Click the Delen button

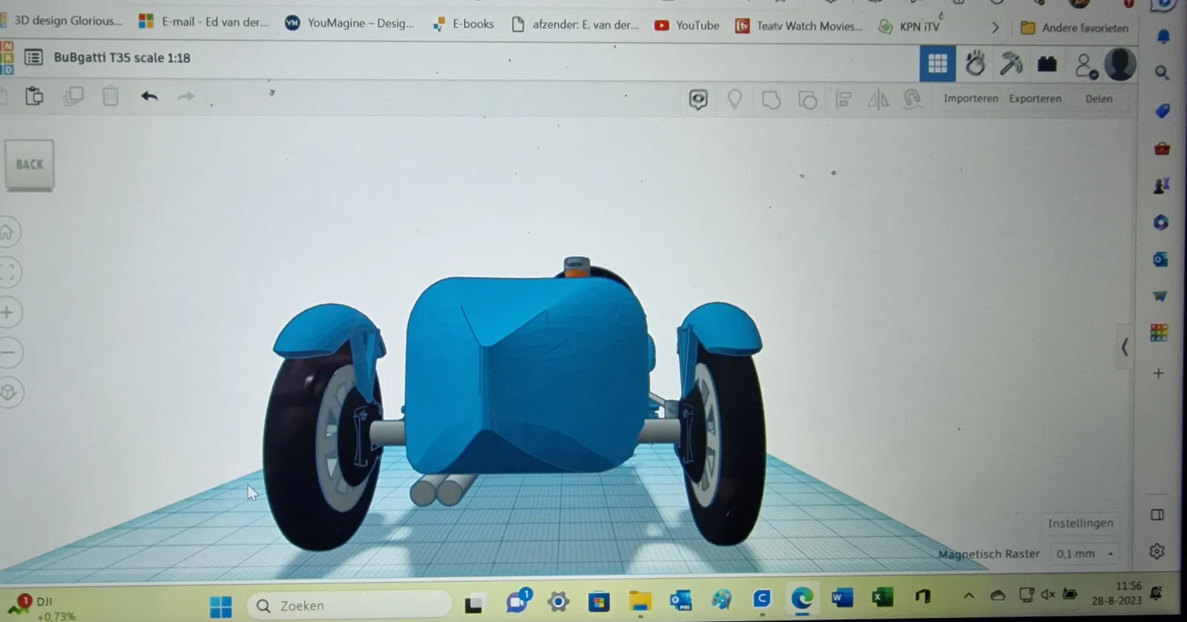pyautogui.click(x=1099, y=99)
